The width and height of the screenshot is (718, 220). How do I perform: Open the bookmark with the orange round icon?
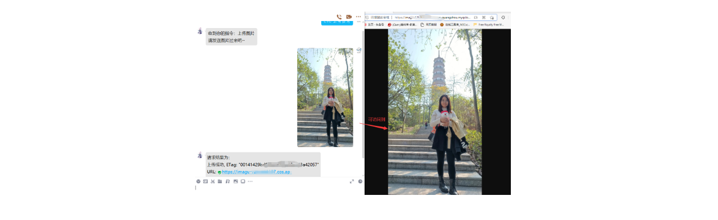455,25
